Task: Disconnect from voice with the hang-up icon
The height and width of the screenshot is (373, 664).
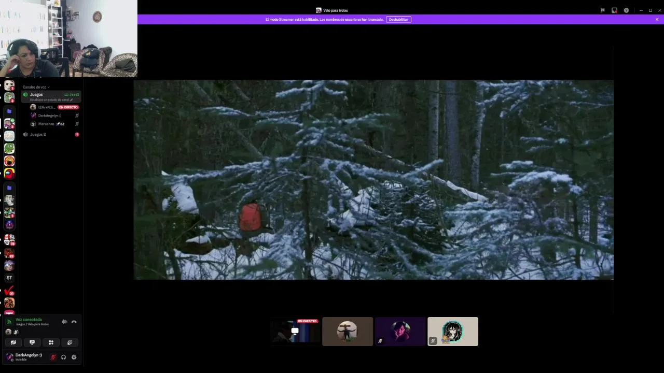Action: coord(74,322)
